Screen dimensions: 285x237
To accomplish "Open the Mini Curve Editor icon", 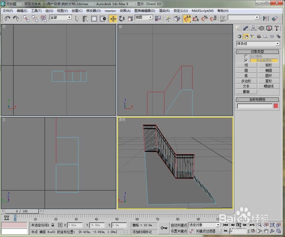I will (7, 218).
